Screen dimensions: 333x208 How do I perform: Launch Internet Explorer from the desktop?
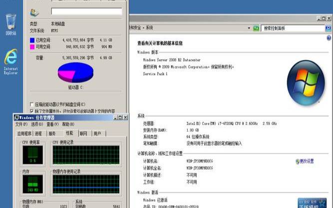point(10,61)
